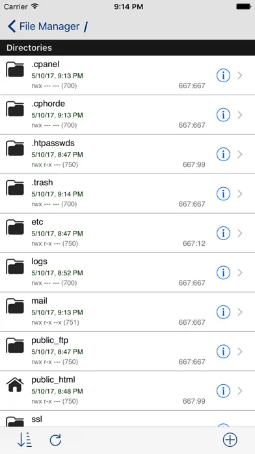Open the public_ftp chevron arrow
This screenshot has width=255, height=454.
(240, 352)
